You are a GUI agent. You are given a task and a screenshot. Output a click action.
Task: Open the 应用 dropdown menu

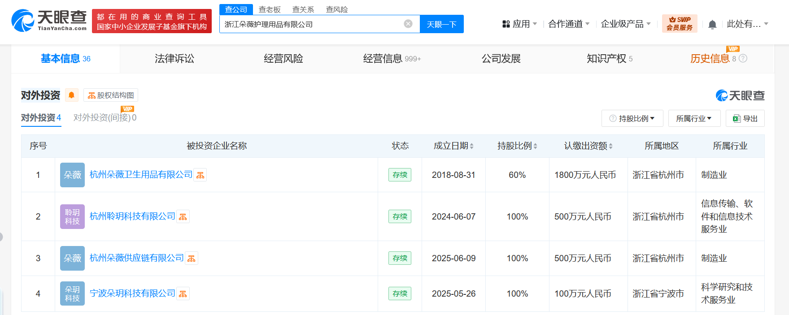click(519, 24)
